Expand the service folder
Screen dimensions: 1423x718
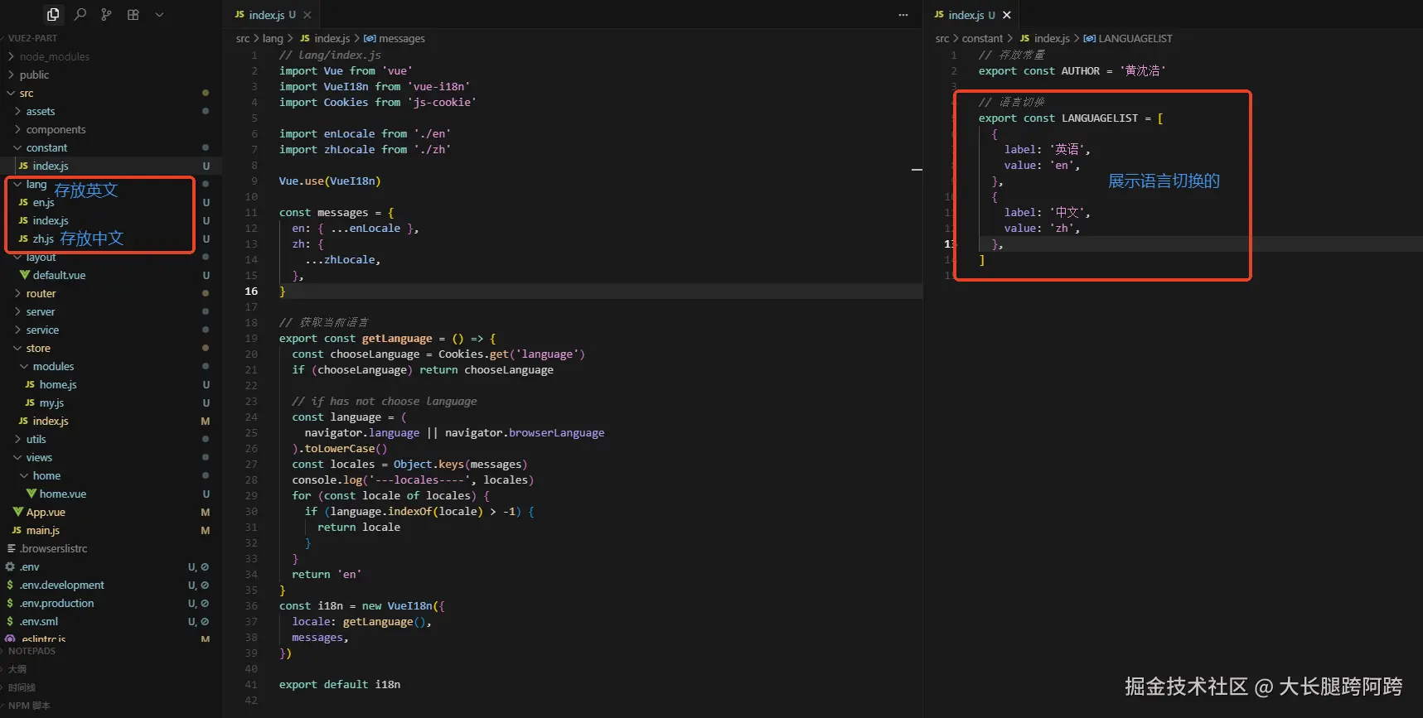111,330
